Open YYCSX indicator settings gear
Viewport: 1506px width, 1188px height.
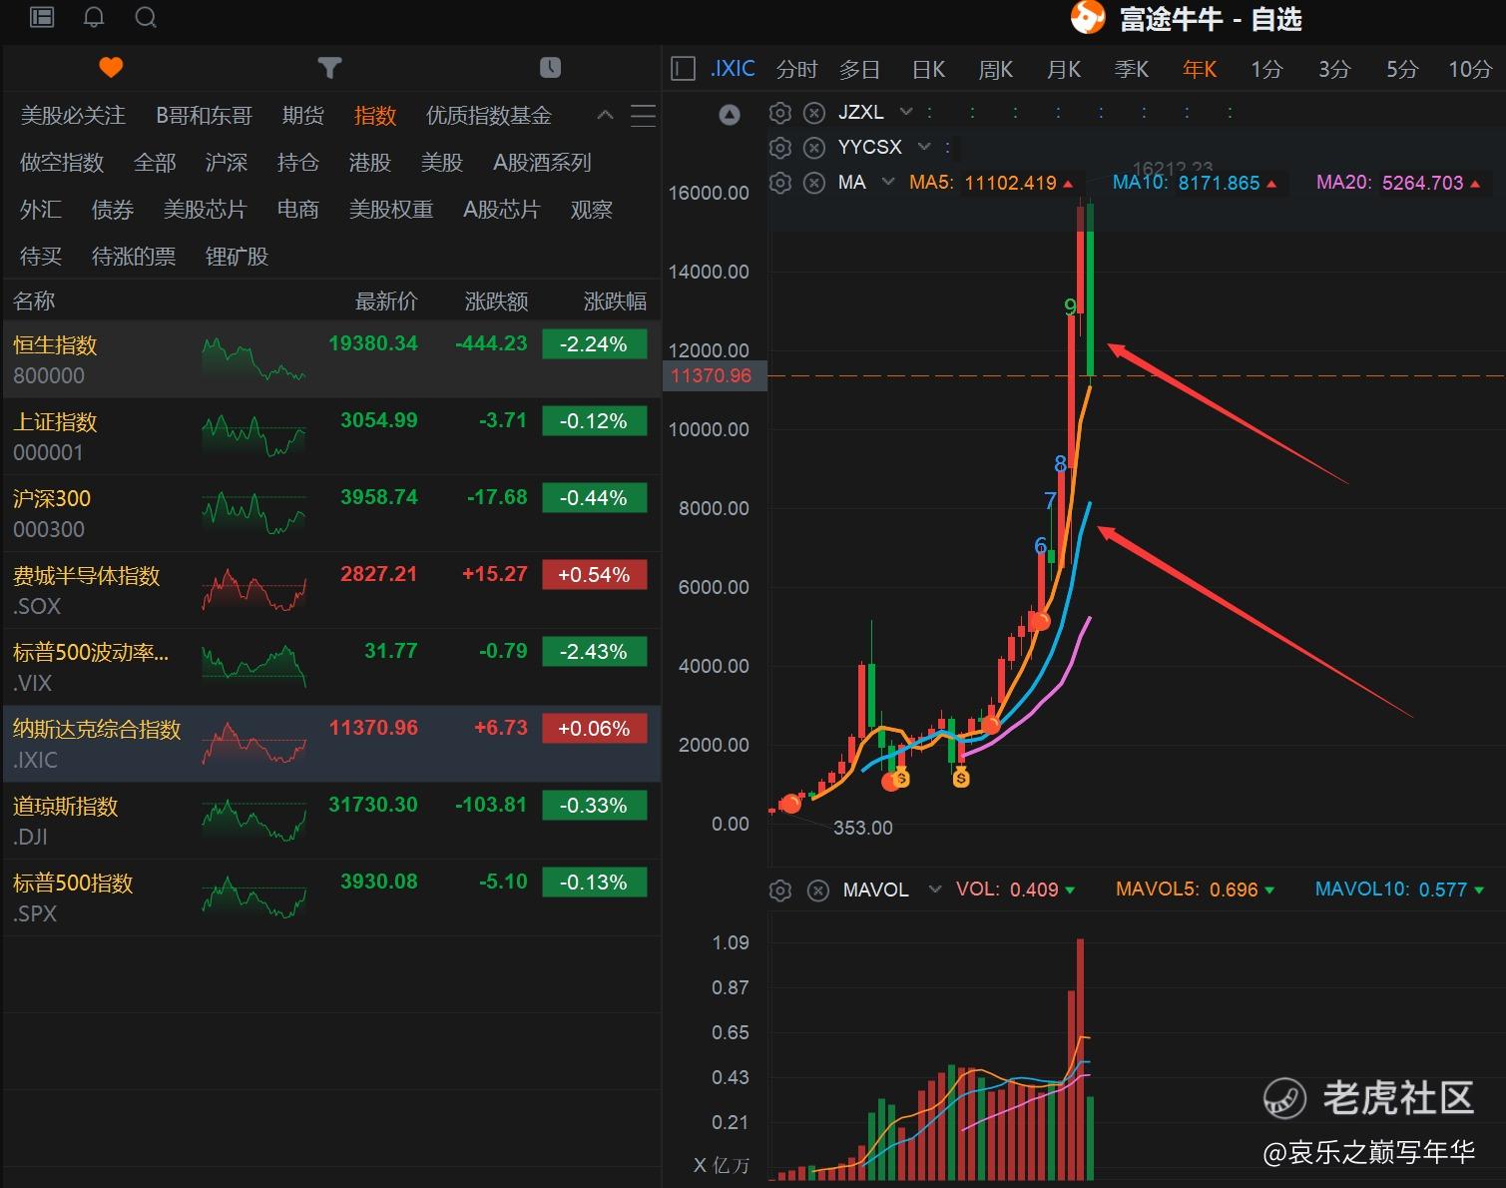(780, 148)
